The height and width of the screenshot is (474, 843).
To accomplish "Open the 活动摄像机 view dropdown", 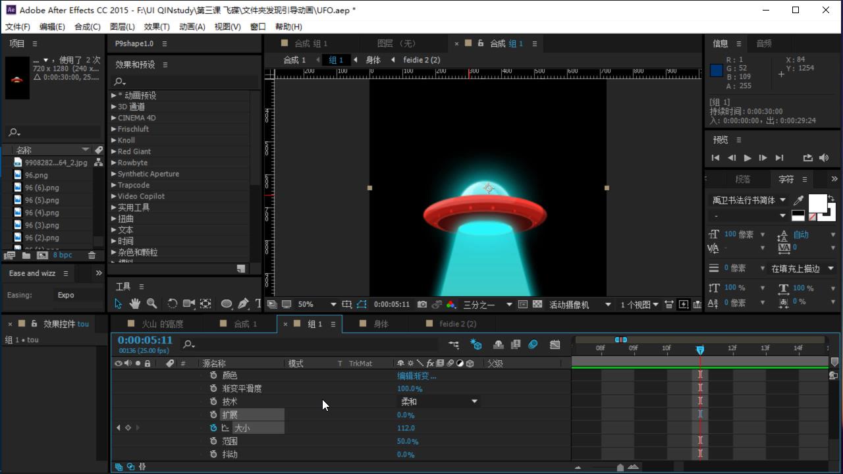I will tap(580, 305).
